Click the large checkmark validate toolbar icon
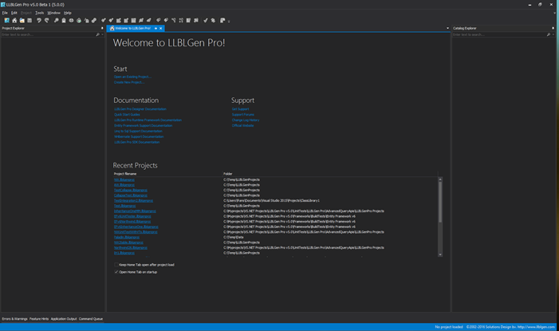 206,20
